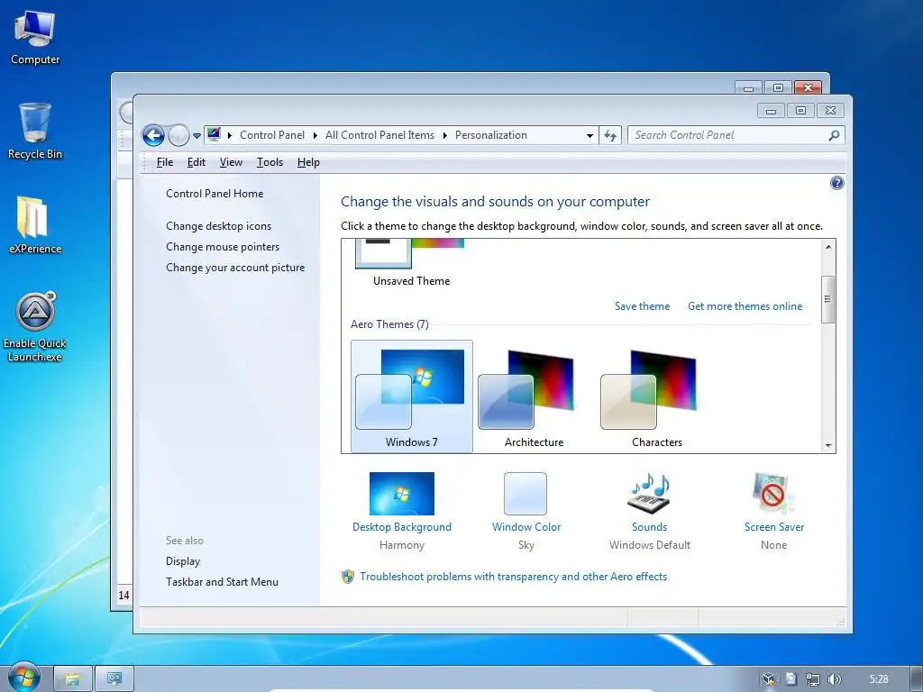Click Personalization breadcrumb in address bar
Image resolution: width=923 pixels, height=692 pixels.
click(x=491, y=135)
